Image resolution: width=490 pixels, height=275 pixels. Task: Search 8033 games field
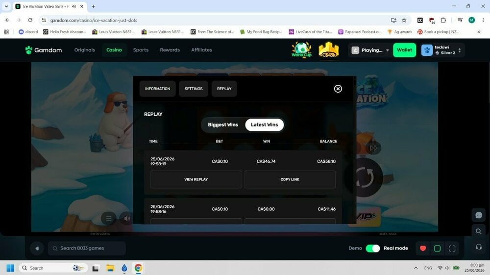click(87, 249)
